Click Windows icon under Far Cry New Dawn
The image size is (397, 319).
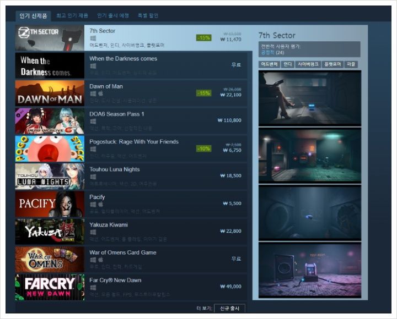[93, 288]
